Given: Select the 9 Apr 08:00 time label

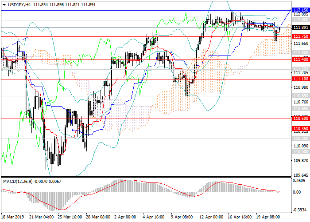Looking at the screenshot, I should click(x=182, y=217).
